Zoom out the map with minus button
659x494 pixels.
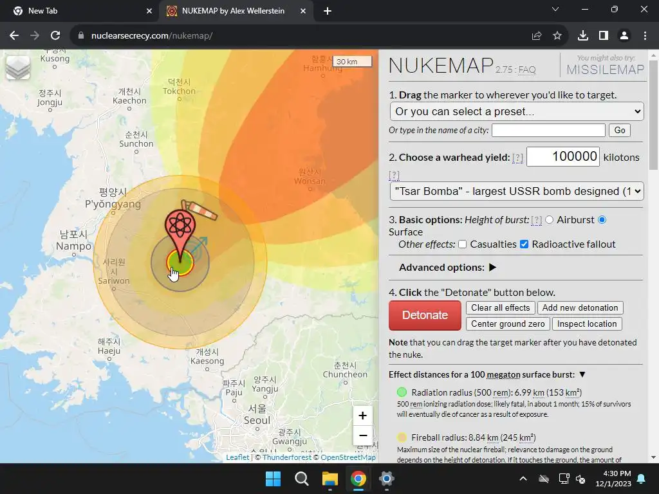pos(363,435)
